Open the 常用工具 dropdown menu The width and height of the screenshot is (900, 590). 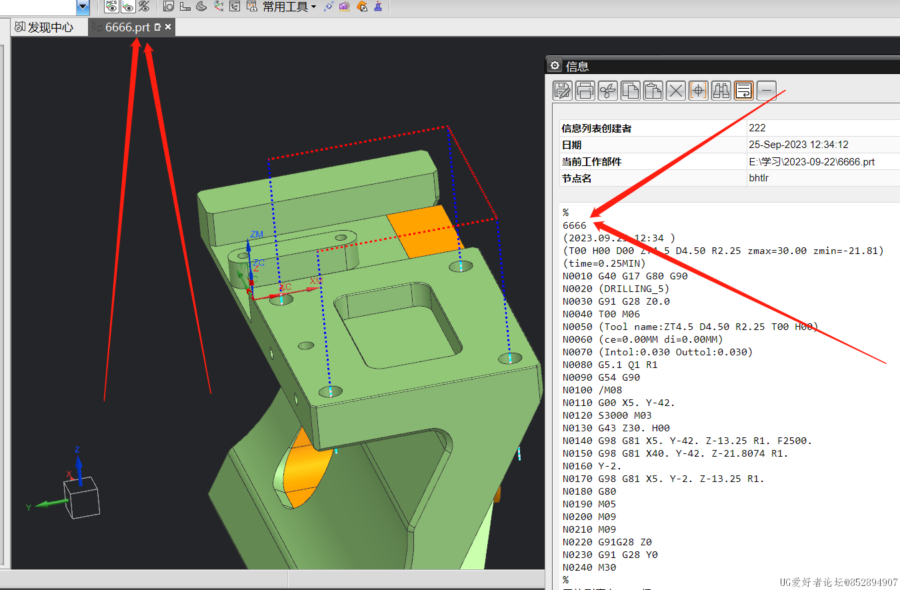289,7
